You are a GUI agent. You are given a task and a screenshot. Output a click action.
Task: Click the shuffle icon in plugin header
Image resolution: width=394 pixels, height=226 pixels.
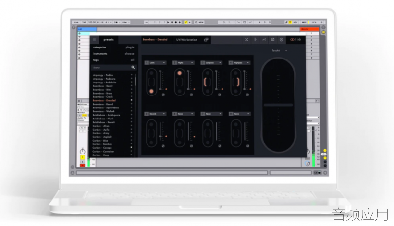coord(246,40)
